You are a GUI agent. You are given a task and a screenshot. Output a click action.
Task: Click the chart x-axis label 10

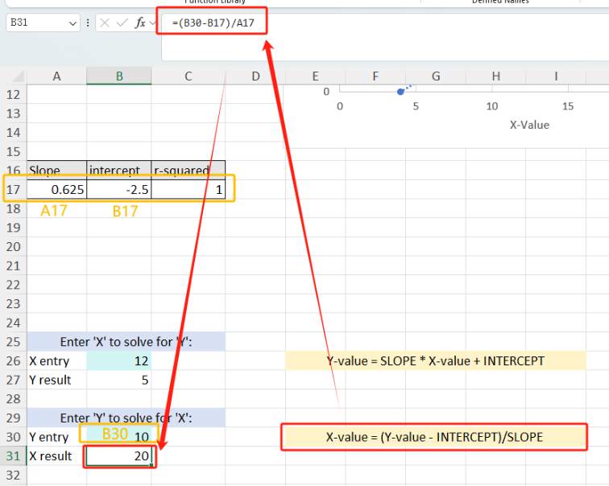pyautogui.click(x=492, y=106)
